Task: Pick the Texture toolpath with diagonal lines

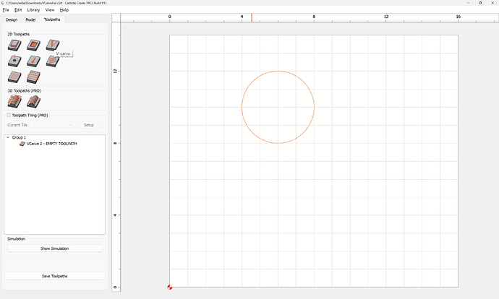Action: [x=51, y=61]
